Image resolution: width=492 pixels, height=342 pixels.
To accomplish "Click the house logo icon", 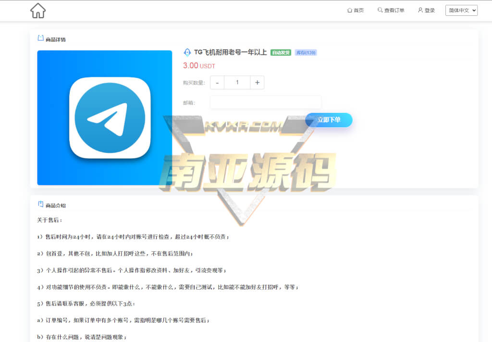I will pos(38,11).
